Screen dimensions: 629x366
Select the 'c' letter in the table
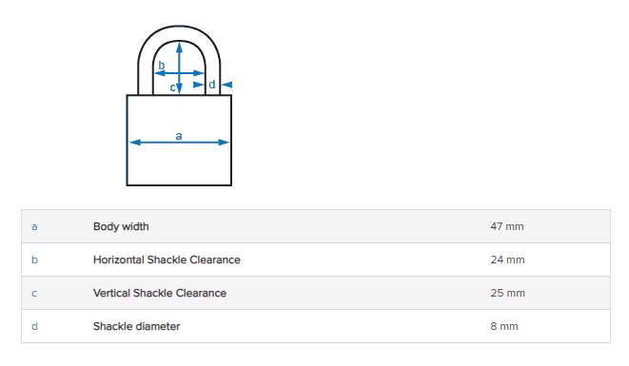coord(34,294)
